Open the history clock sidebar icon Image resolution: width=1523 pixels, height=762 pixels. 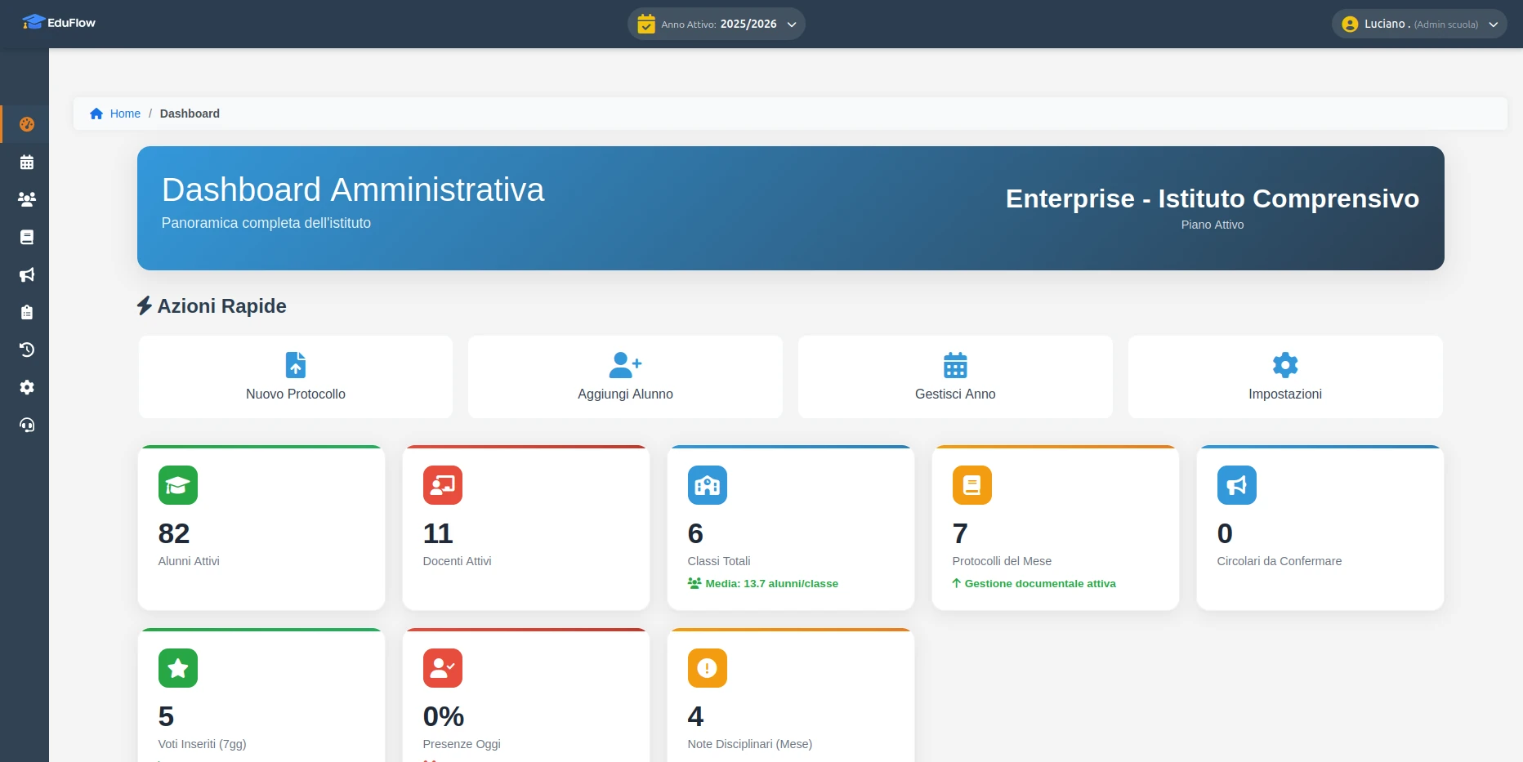click(27, 350)
